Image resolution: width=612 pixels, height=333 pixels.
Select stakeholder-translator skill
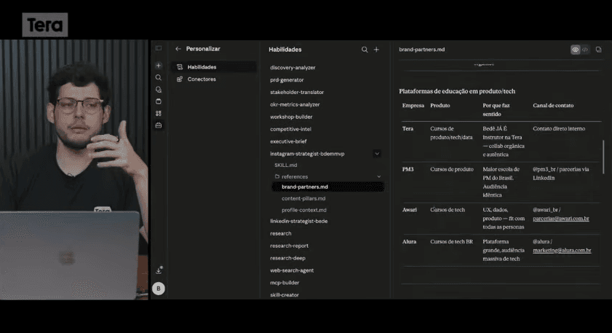[297, 93]
